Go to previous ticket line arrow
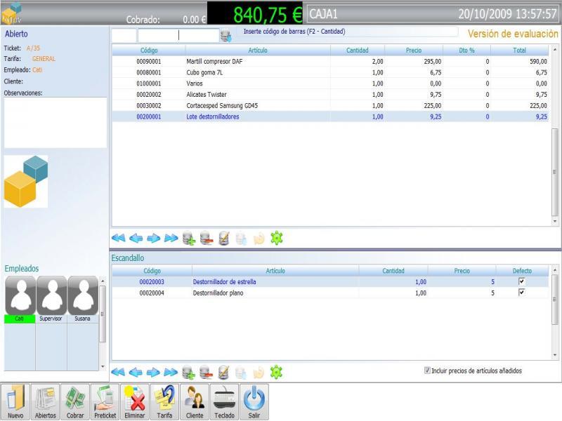The height and width of the screenshot is (421, 562). [x=136, y=238]
